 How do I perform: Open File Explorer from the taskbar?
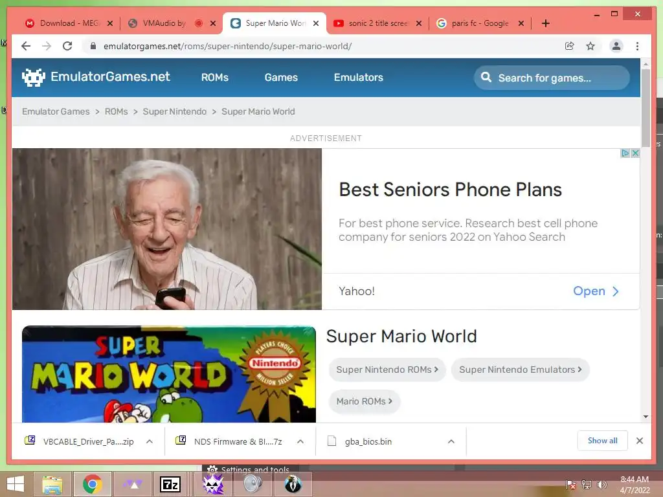[x=52, y=484]
